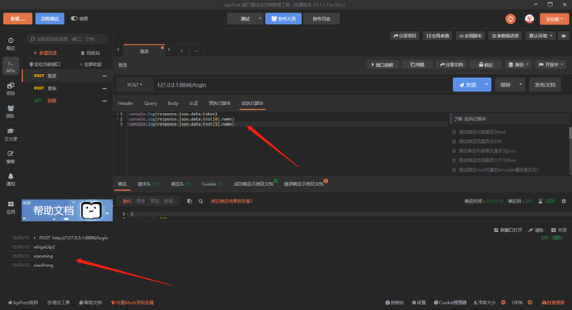Screen dimensions: 572x310
Task: Select 断言 response view mode
Action: click(x=168, y=201)
